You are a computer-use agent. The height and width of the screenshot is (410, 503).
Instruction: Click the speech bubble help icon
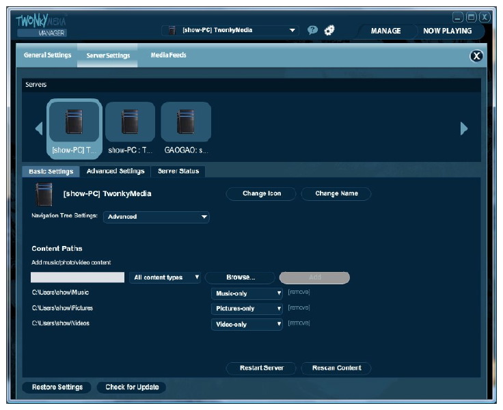[x=312, y=30]
